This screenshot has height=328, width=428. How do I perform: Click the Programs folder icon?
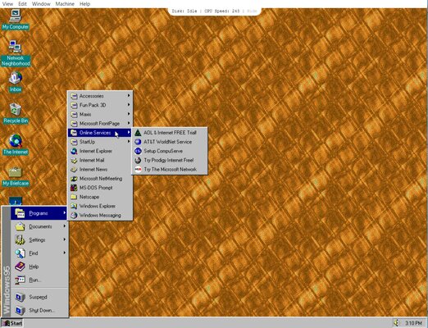tap(20, 213)
